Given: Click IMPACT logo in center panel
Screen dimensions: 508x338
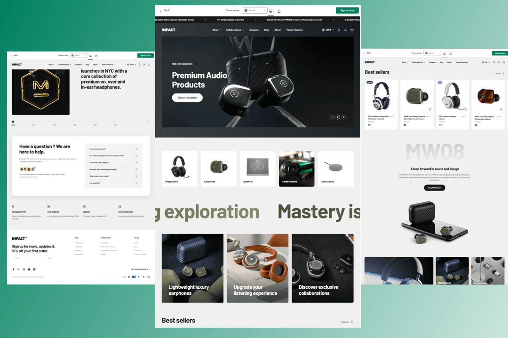Looking at the screenshot, I should [168, 30].
